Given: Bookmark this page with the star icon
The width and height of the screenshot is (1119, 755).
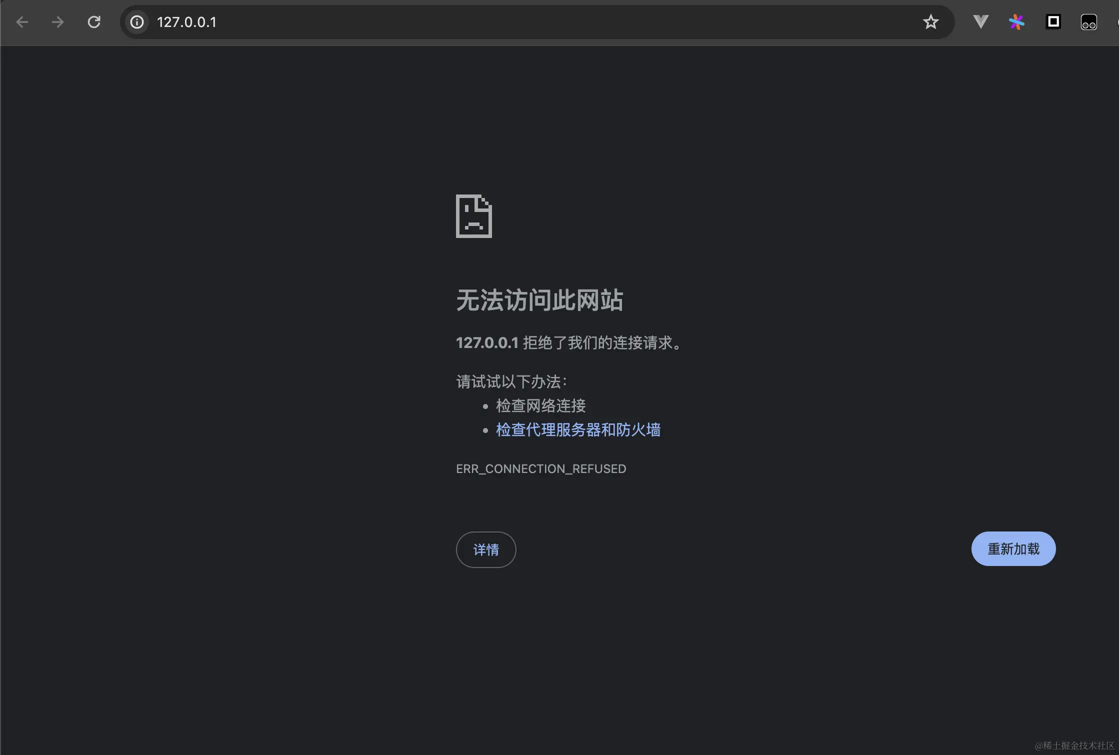Looking at the screenshot, I should pyautogui.click(x=930, y=21).
